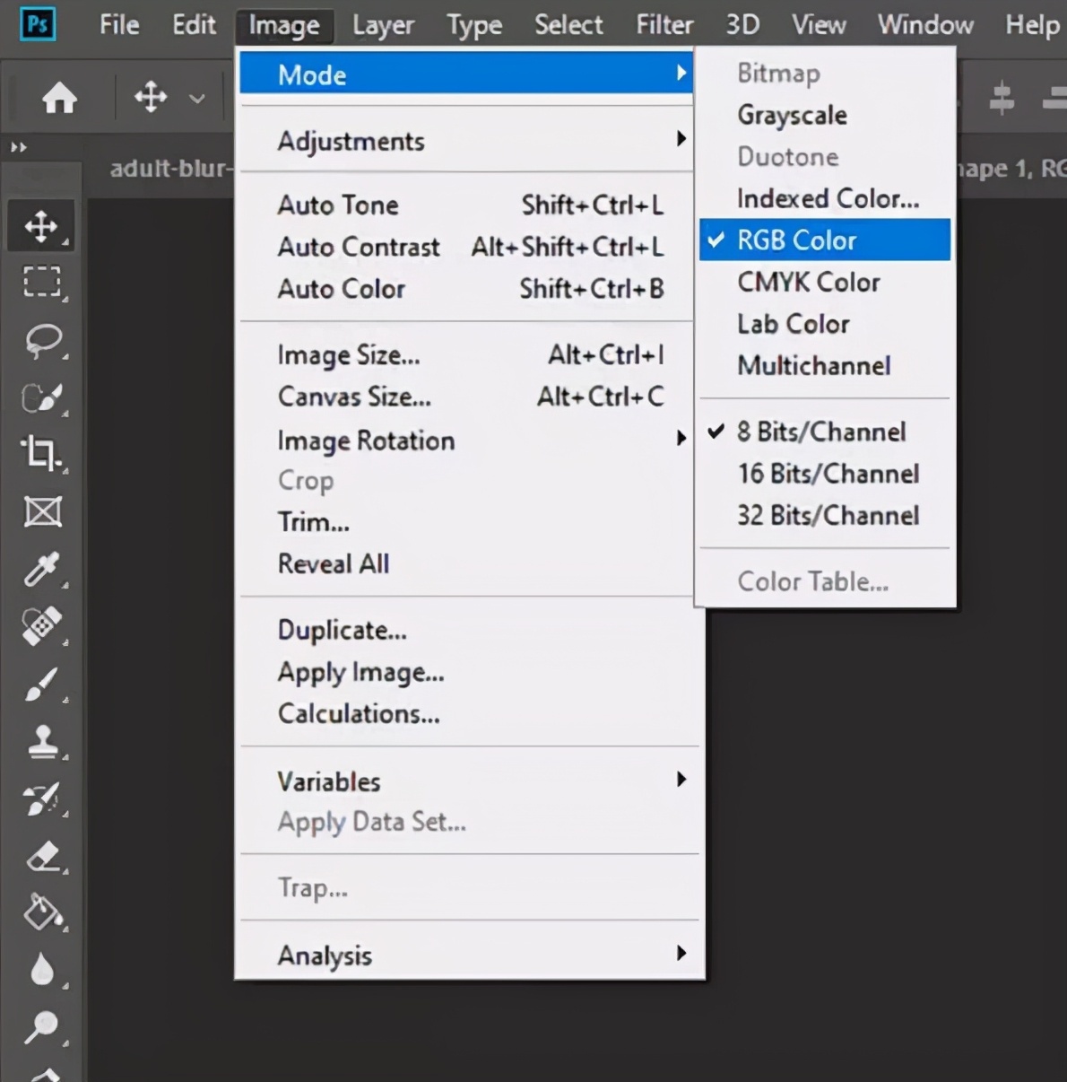
Task: Open the Canvas Size dialog
Action: [354, 397]
